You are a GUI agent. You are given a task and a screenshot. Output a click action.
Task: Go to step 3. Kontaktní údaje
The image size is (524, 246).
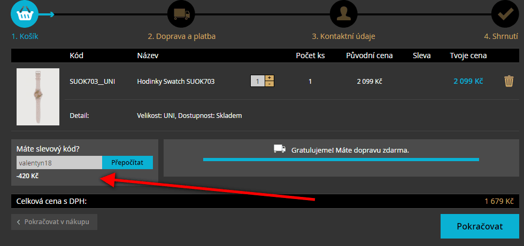click(x=343, y=36)
